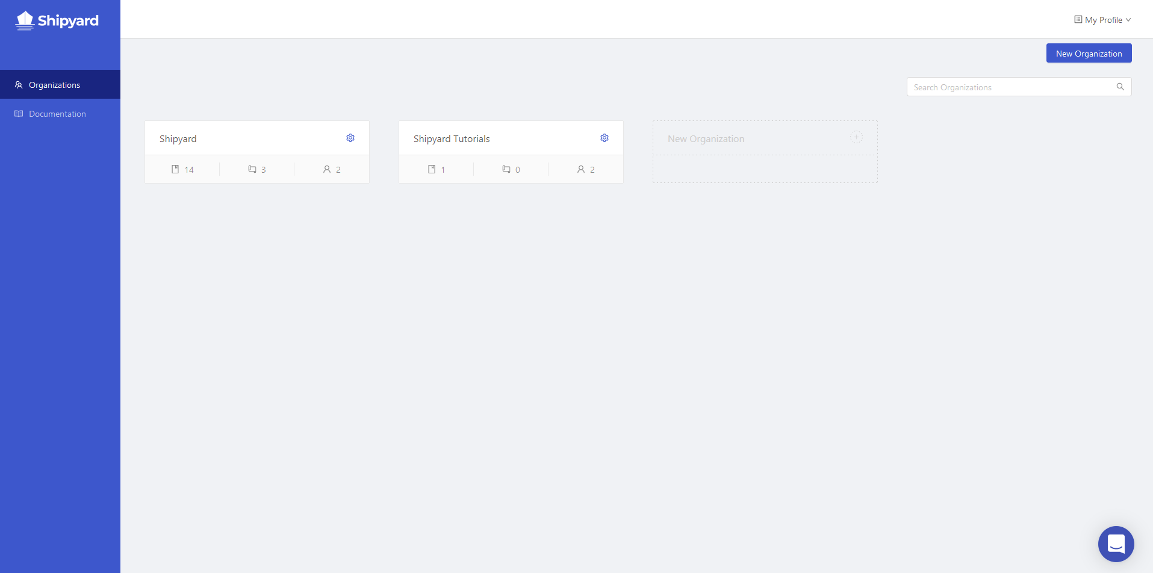Click the Shipyard Tutorials card's count of 0
The width and height of the screenshot is (1153, 573).
click(x=518, y=170)
